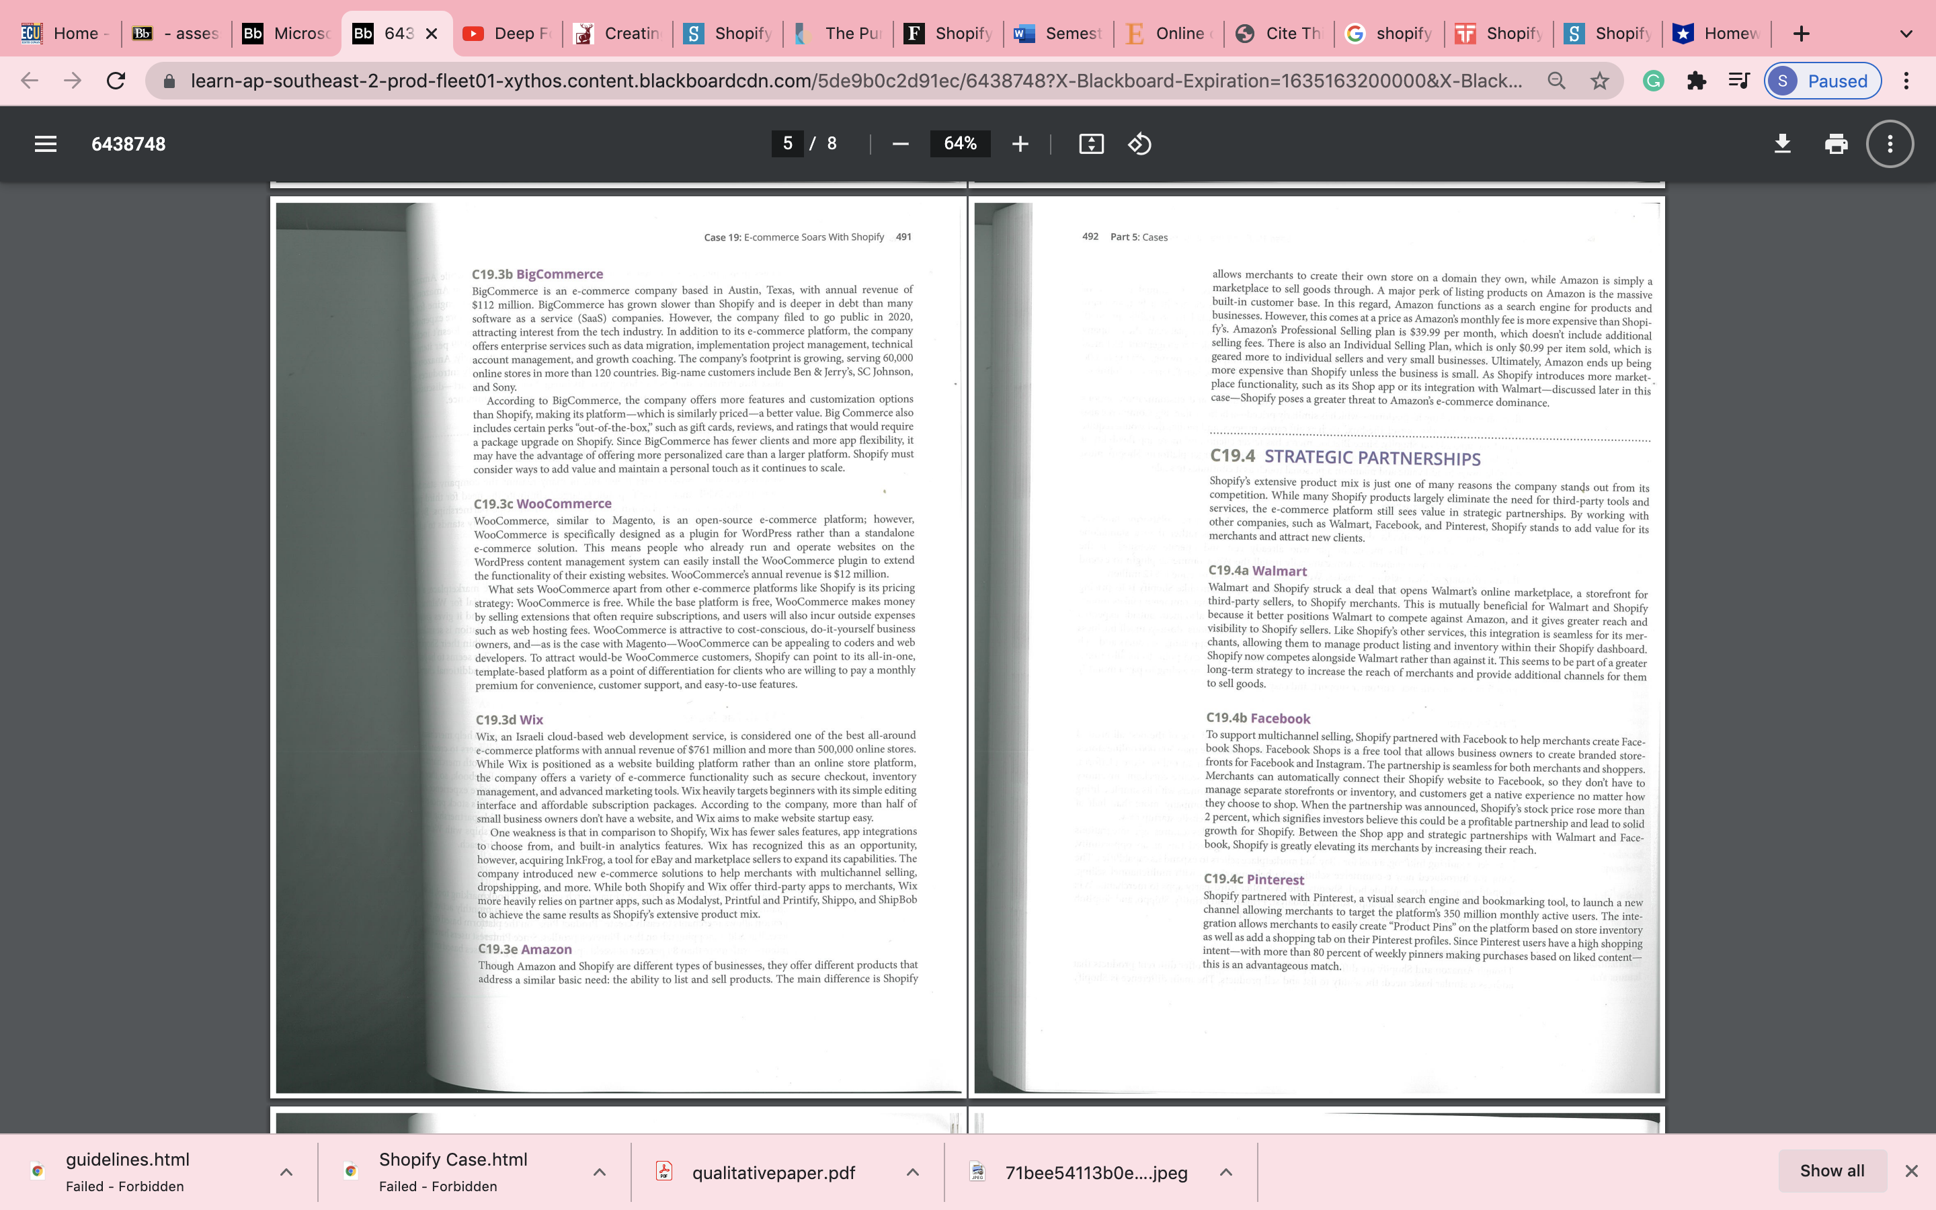Click the C19.4b Facebook heading
This screenshot has width=1936, height=1210.
click(x=1258, y=719)
